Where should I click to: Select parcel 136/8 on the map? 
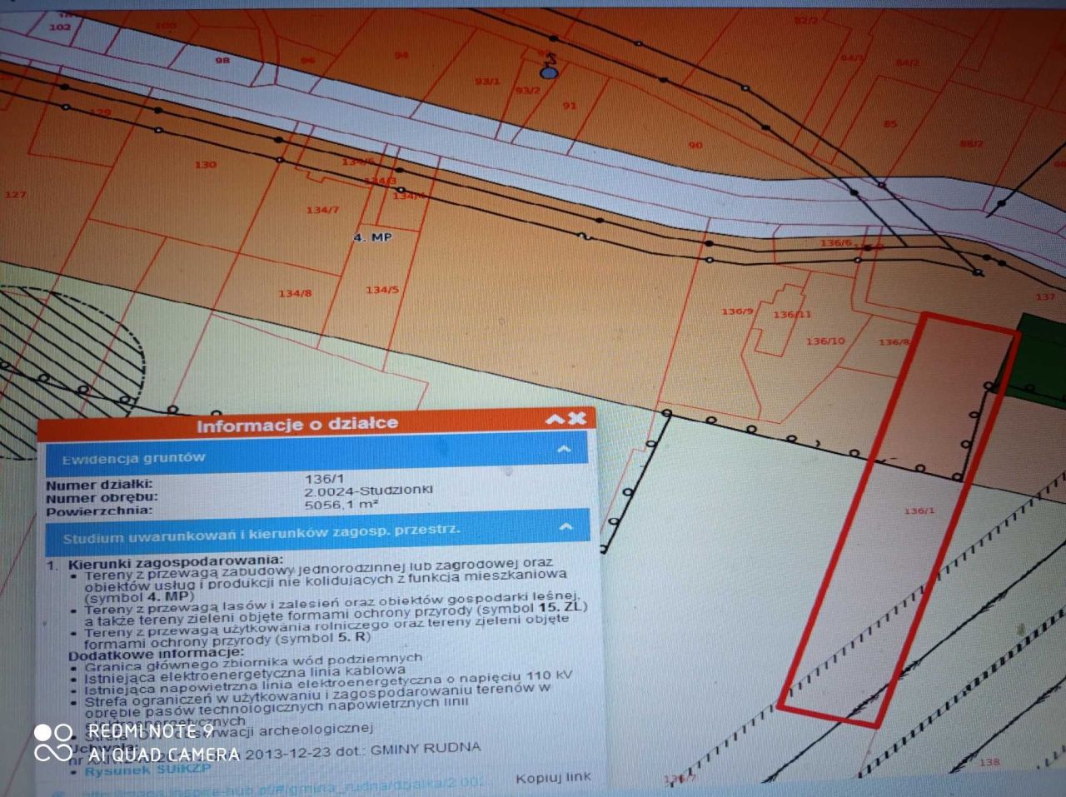click(x=894, y=341)
